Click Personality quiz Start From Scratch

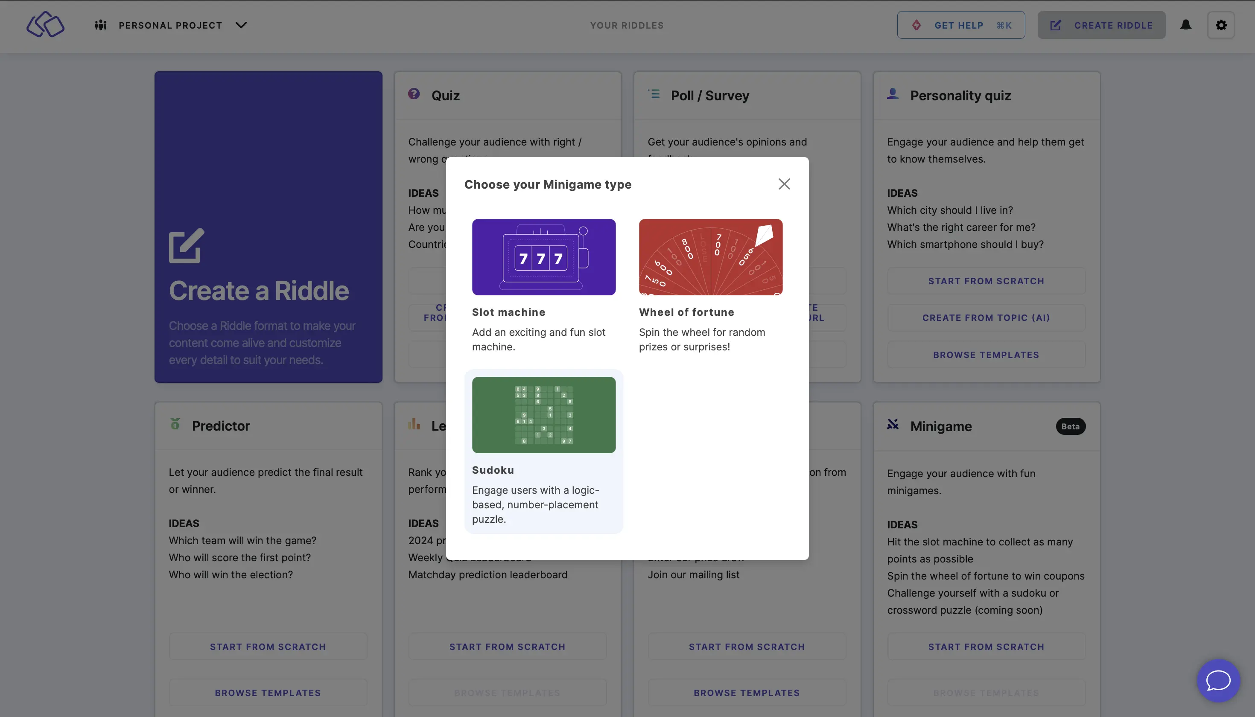pos(986,281)
